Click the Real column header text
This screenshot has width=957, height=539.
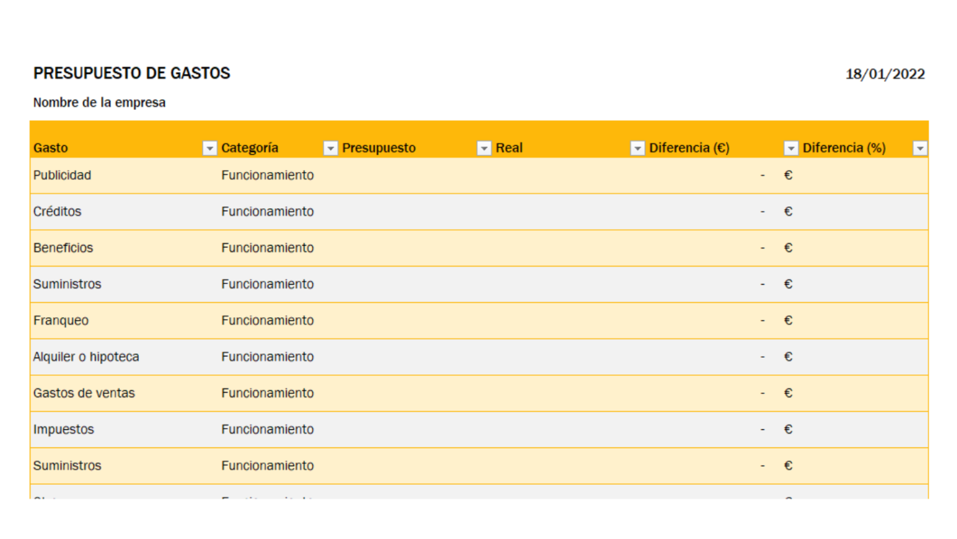point(509,148)
